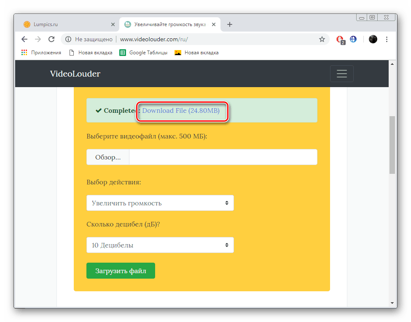Click the Обзор... browse button
The height and width of the screenshot is (322, 411).
tap(108, 157)
